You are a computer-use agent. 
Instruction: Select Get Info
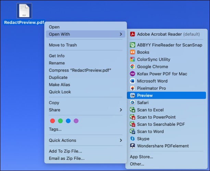pyautogui.click(x=85, y=56)
